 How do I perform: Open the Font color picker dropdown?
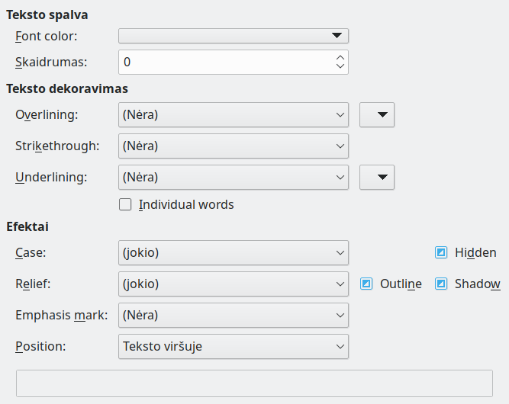(x=233, y=36)
